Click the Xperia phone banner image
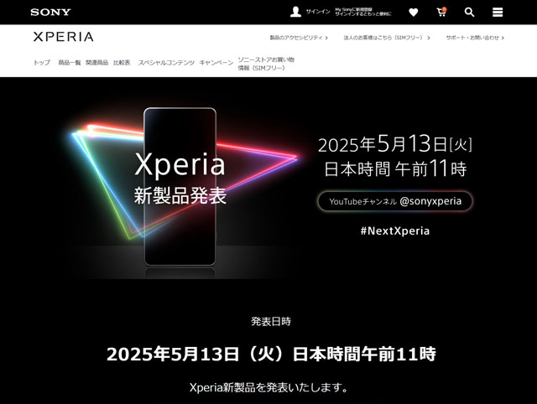537x404 pixels. [x=180, y=186]
